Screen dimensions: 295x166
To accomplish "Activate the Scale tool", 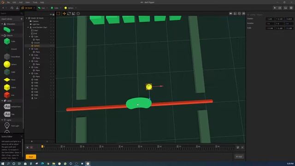I will [x=74, y=13].
